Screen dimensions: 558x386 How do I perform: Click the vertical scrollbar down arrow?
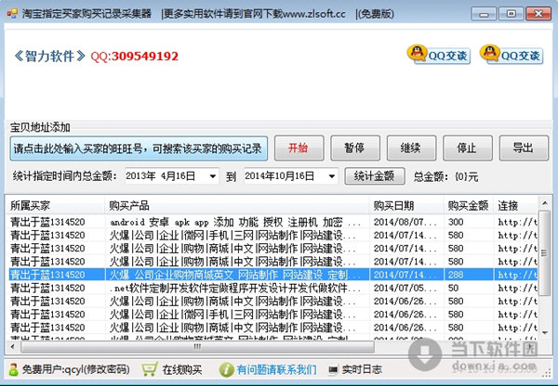[x=545, y=332]
